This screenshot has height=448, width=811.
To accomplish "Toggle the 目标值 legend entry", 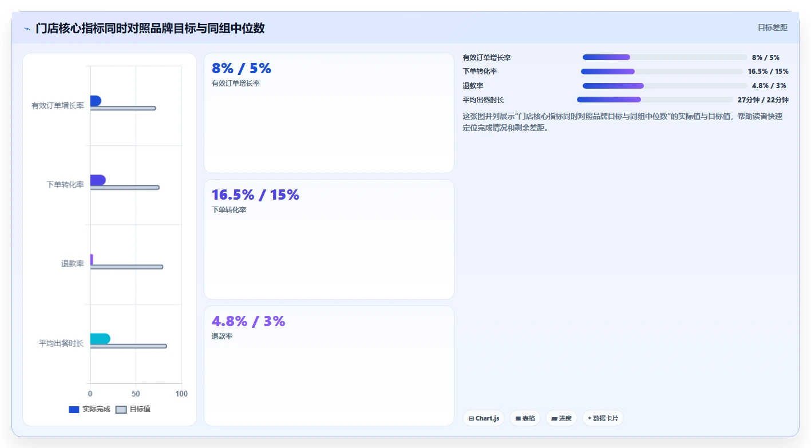I will click(x=133, y=409).
